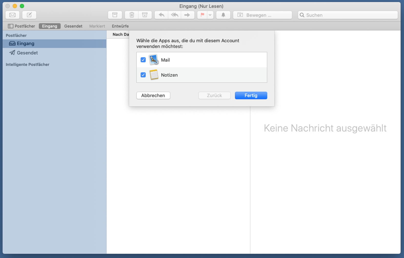Image resolution: width=404 pixels, height=258 pixels.
Task: Toggle the Postfächer sidebar button
Action: 21,26
